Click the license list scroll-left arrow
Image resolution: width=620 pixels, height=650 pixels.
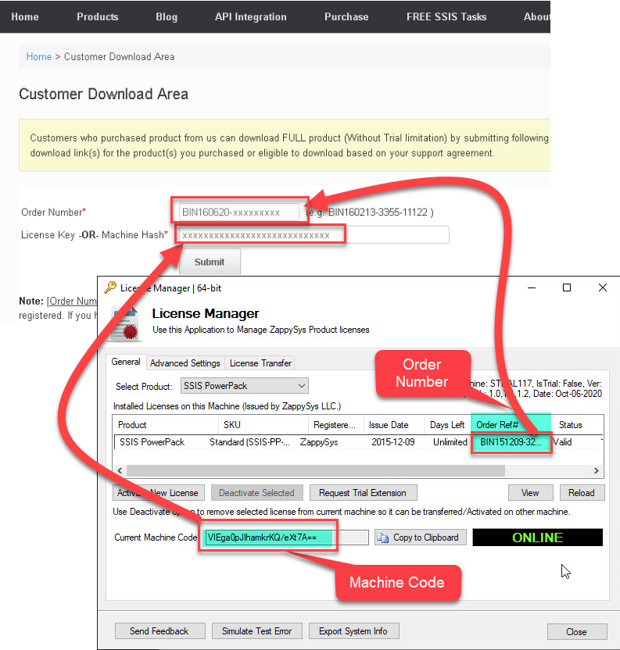point(120,470)
